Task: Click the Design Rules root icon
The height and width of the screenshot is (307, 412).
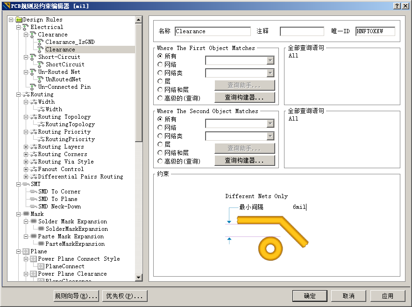Action: click(19, 20)
